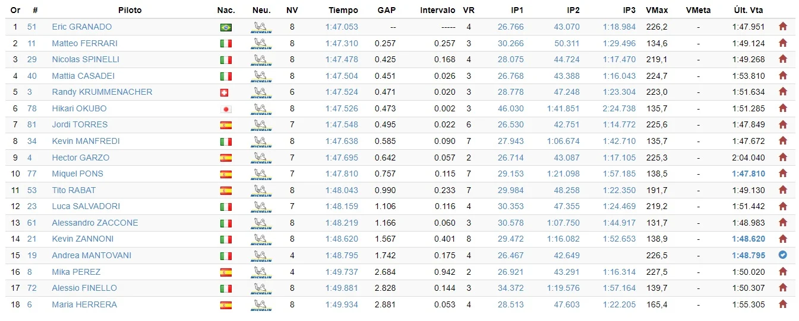Click the house icon in Kevin ZANNONI's row
Viewport: 799px width, 321px height.
click(782, 239)
